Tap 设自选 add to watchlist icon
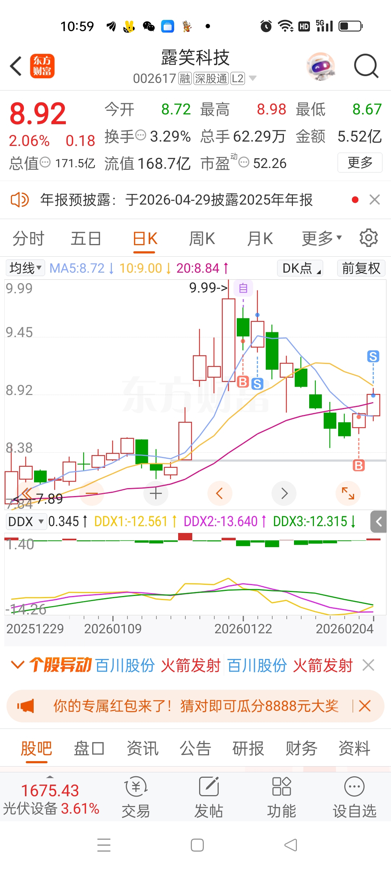 tap(354, 798)
